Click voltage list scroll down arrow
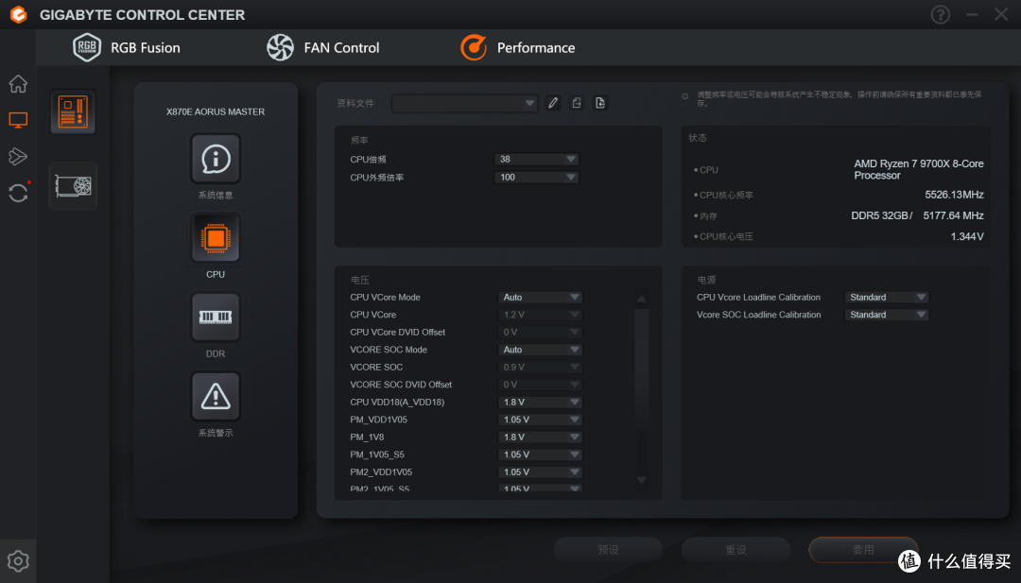The height and width of the screenshot is (583, 1021). pos(641,480)
